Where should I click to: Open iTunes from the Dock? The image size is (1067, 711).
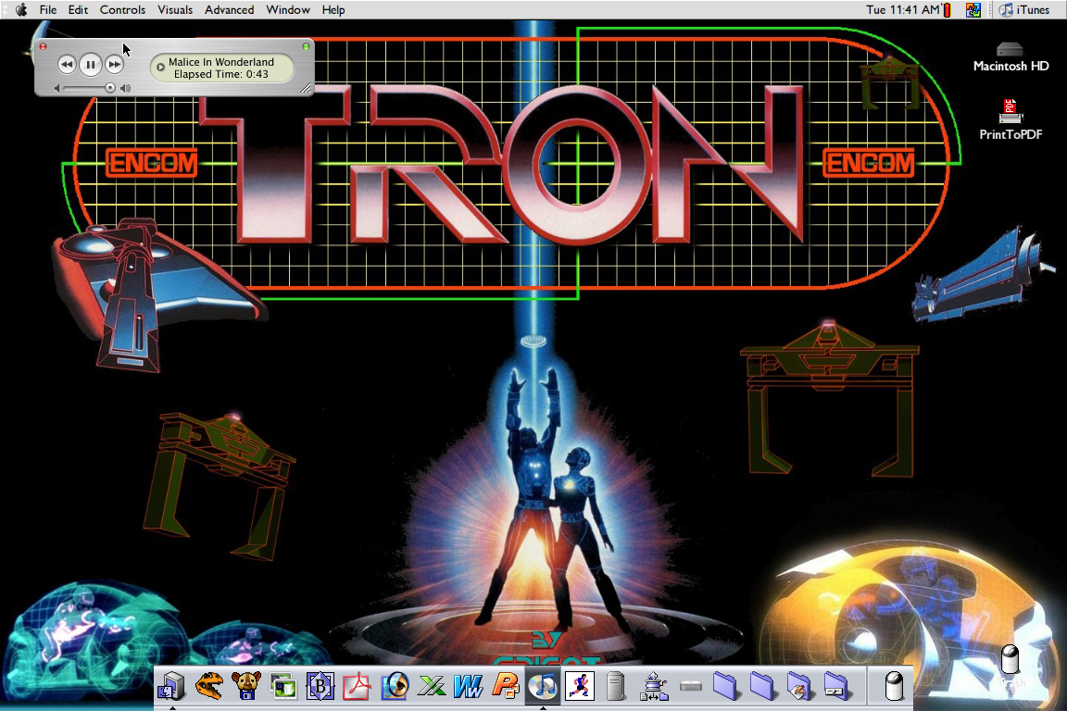click(x=543, y=687)
